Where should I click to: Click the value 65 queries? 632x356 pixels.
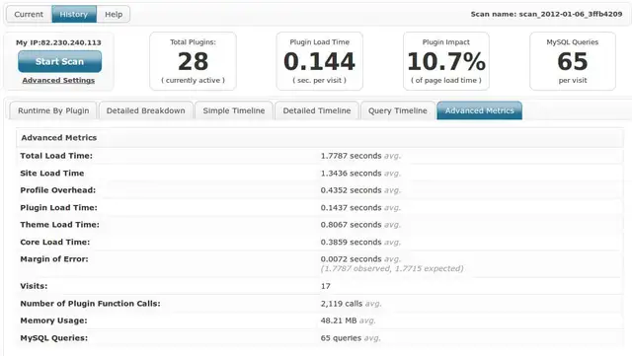coord(341,338)
